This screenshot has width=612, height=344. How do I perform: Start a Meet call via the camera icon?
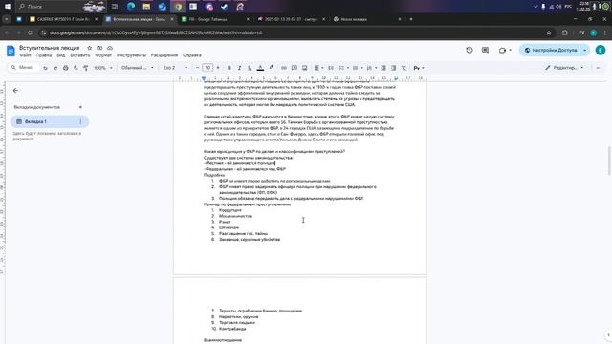tap(502, 50)
